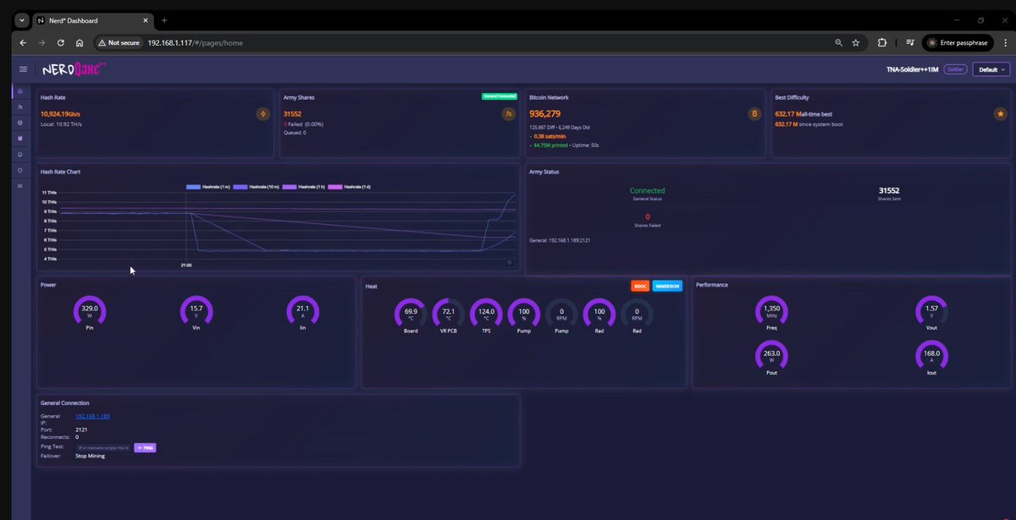1016x520 pixels.
Task: Open tab search chevron in browser
Action: tap(22, 20)
